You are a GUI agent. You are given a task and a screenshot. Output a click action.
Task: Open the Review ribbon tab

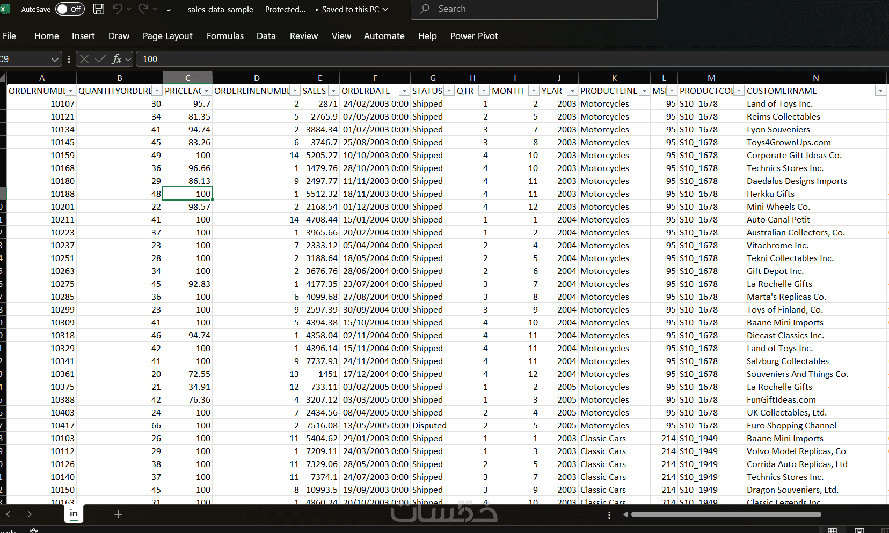[x=304, y=36]
